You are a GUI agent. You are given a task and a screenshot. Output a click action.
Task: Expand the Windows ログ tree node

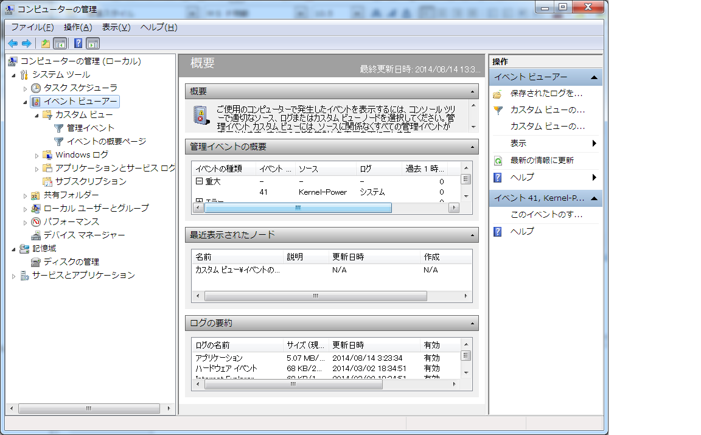coord(37,156)
